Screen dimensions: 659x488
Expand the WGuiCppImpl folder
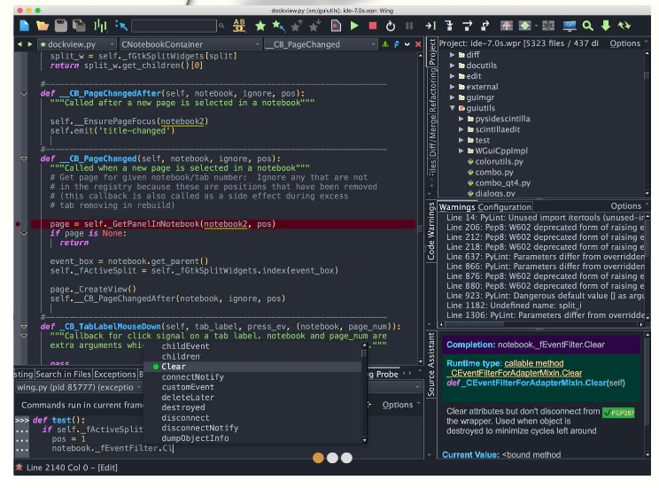pyautogui.click(x=461, y=151)
